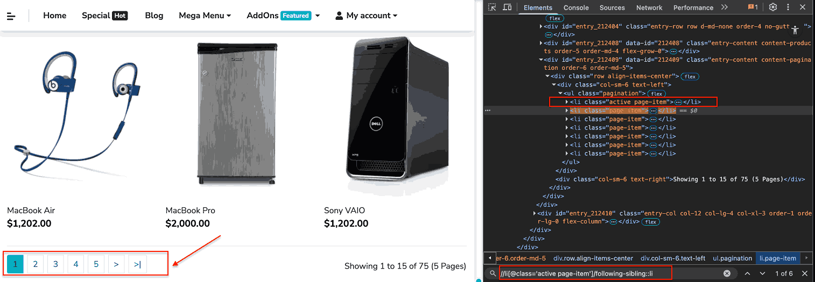Open the hamburger side menu icon

[x=11, y=16]
